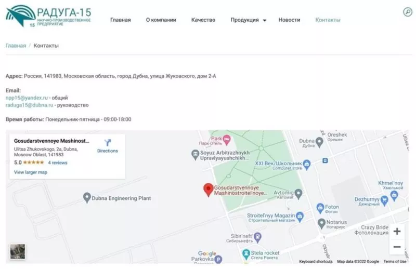Click the Главная breadcrumb link
The height and width of the screenshot is (269, 416).
pos(16,46)
